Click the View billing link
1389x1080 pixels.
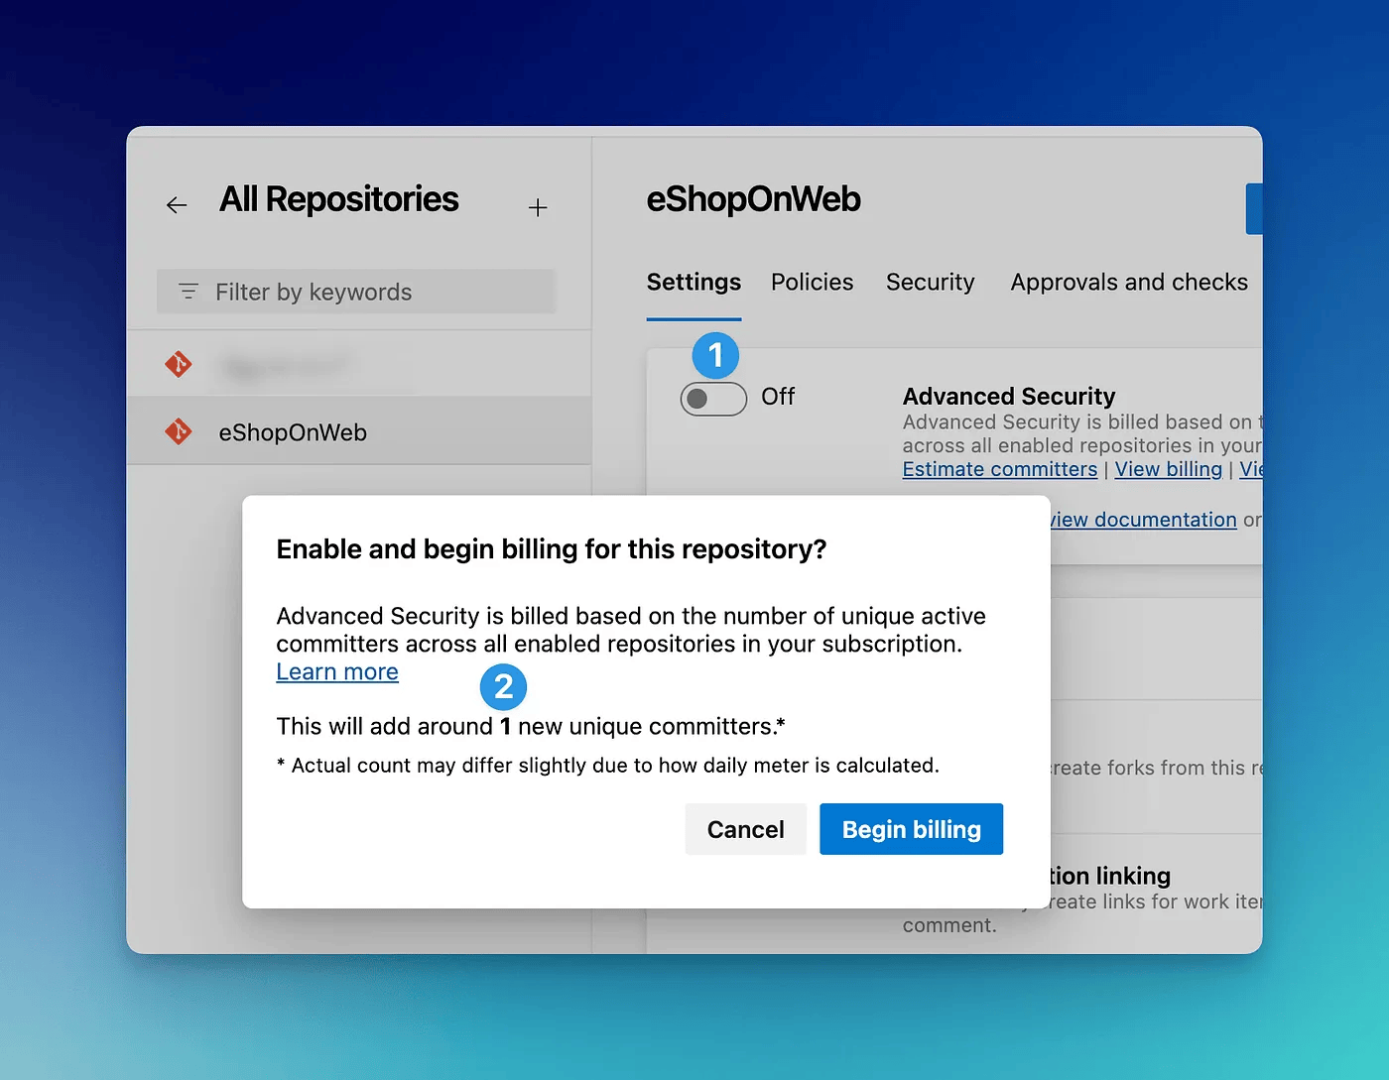(x=1168, y=470)
